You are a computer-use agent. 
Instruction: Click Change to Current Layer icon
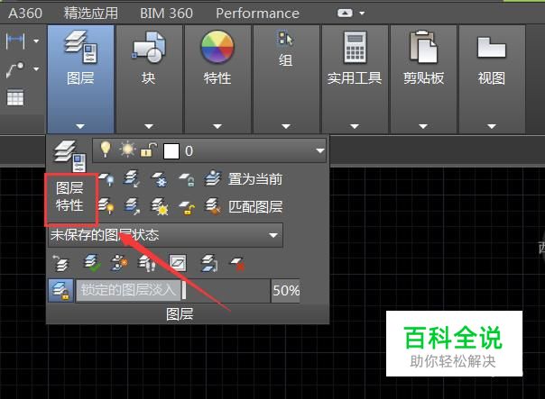(x=92, y=263)
